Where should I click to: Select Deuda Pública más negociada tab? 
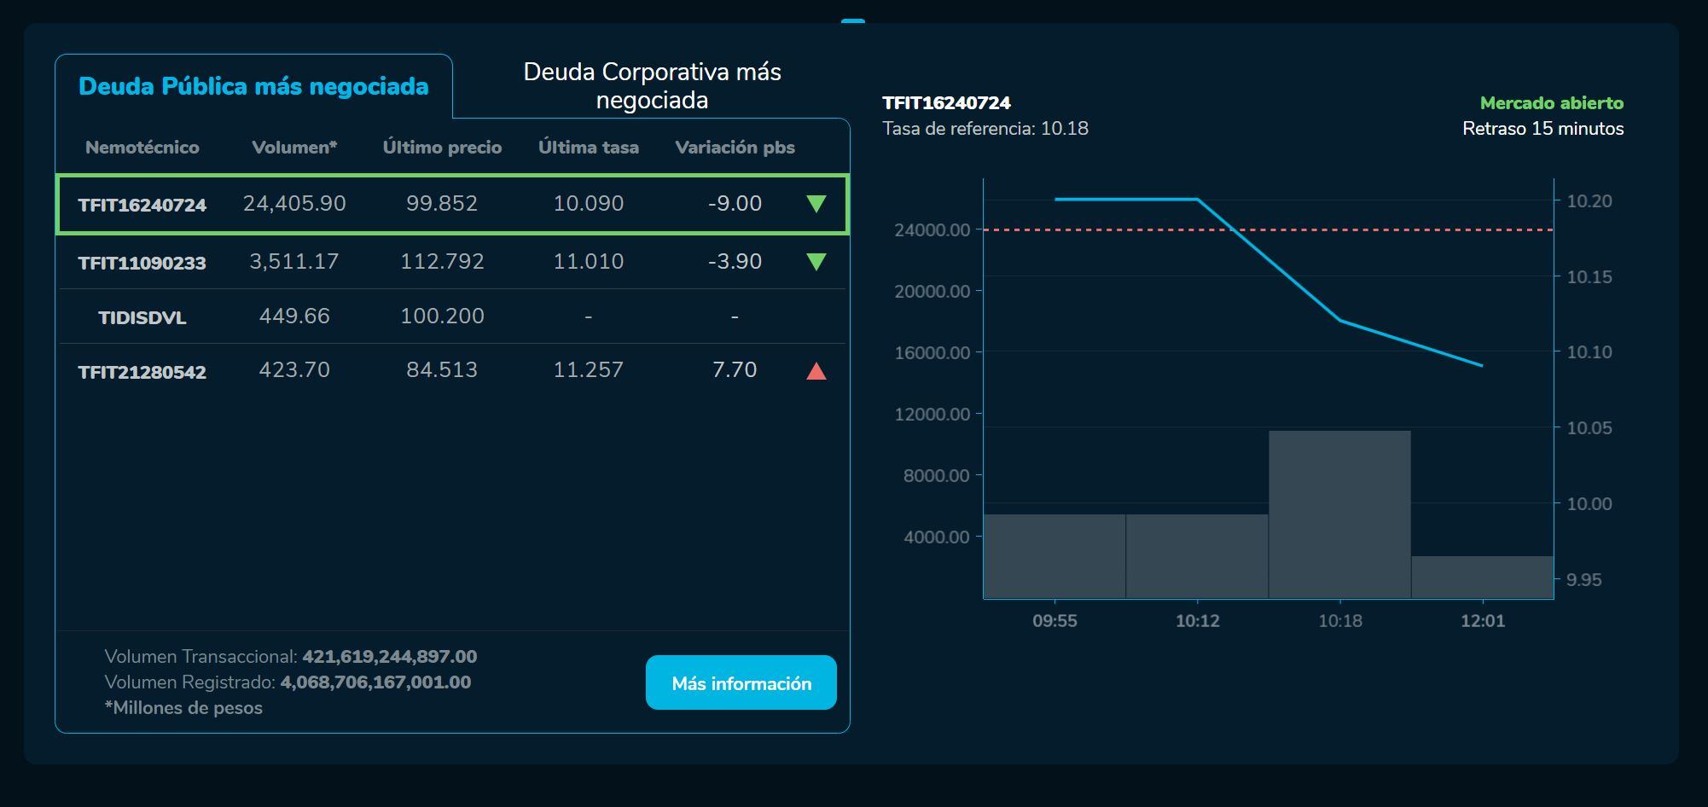pos(253,86)
